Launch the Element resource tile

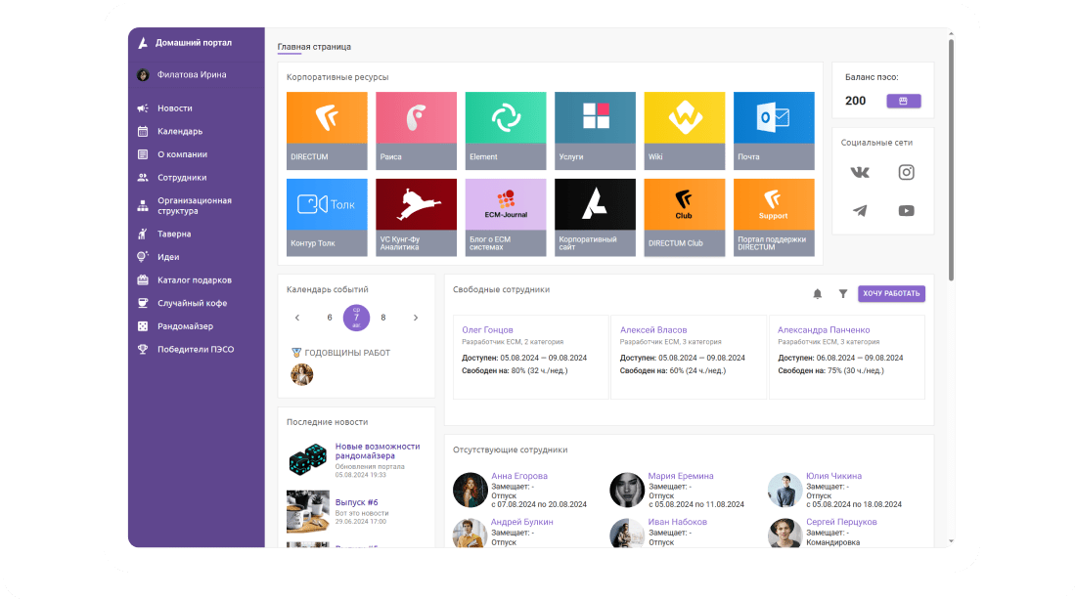coord(506,131)
